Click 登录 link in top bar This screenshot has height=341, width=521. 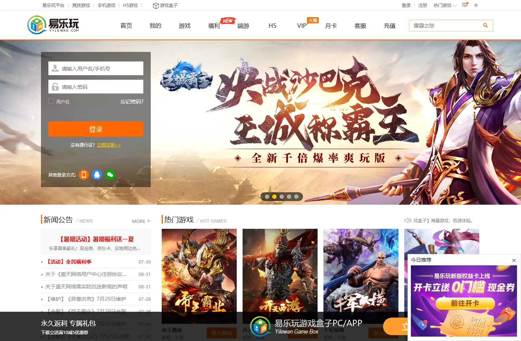[x=406, y=5]
